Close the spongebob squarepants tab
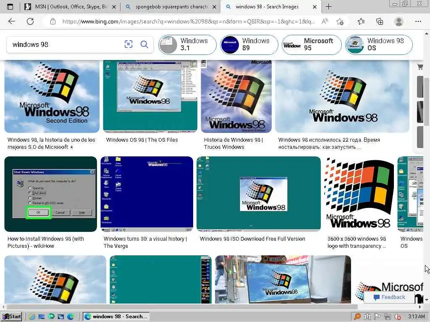Screen dimensions: 430x322 click(215, 7)
